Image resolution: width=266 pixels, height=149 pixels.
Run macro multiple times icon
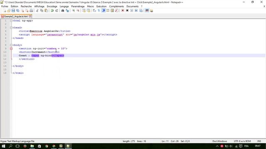tap(136, 11)
